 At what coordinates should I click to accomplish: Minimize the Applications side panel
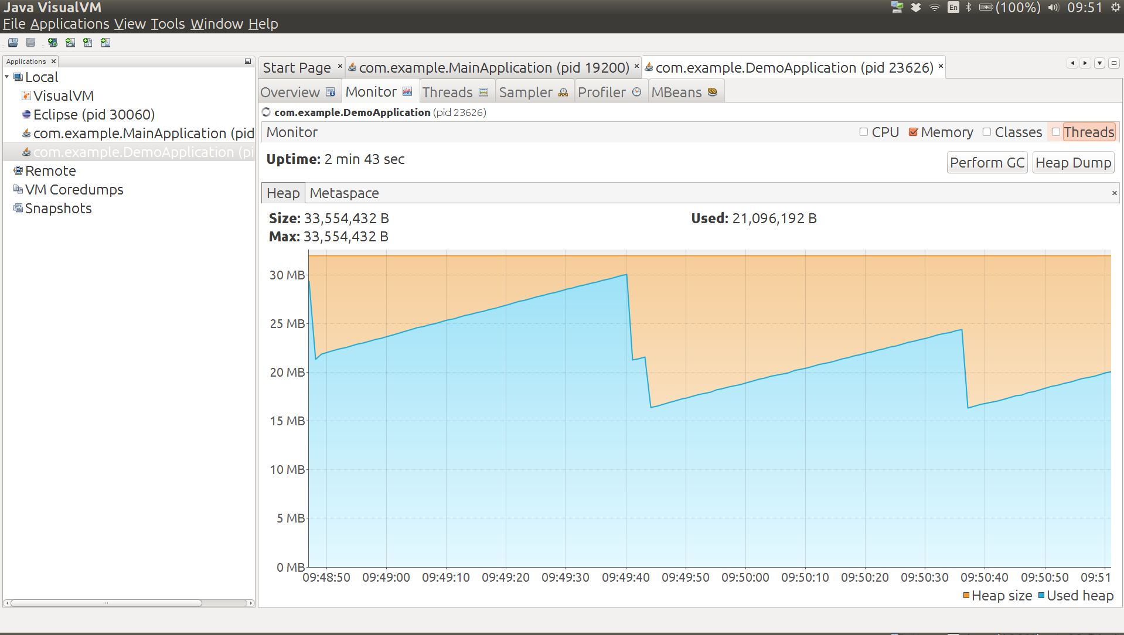[x=248, y=62]
